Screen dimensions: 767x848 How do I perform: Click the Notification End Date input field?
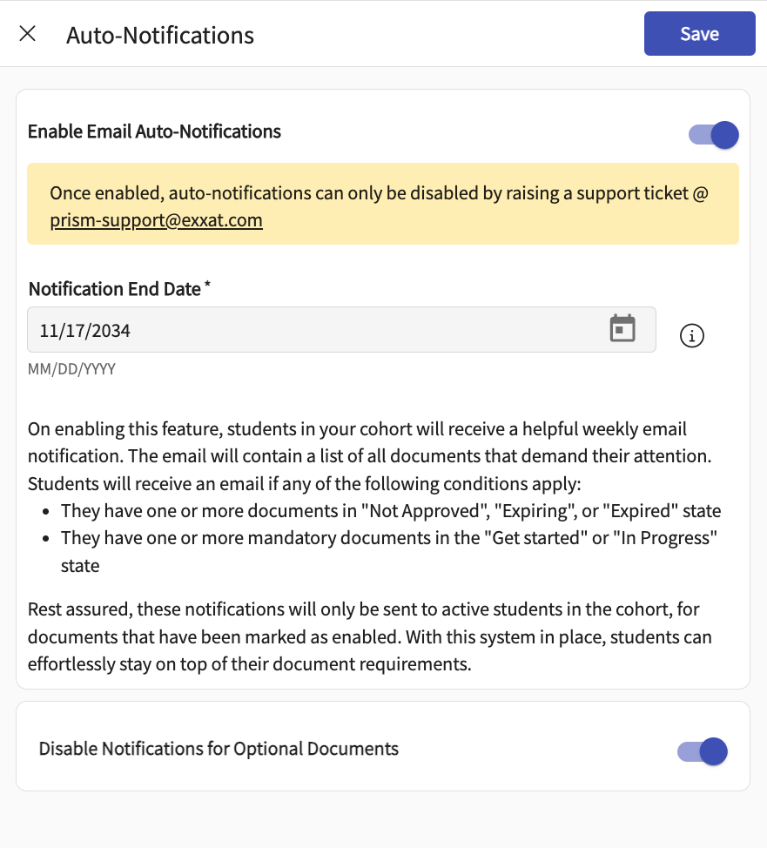pos(313,330)
